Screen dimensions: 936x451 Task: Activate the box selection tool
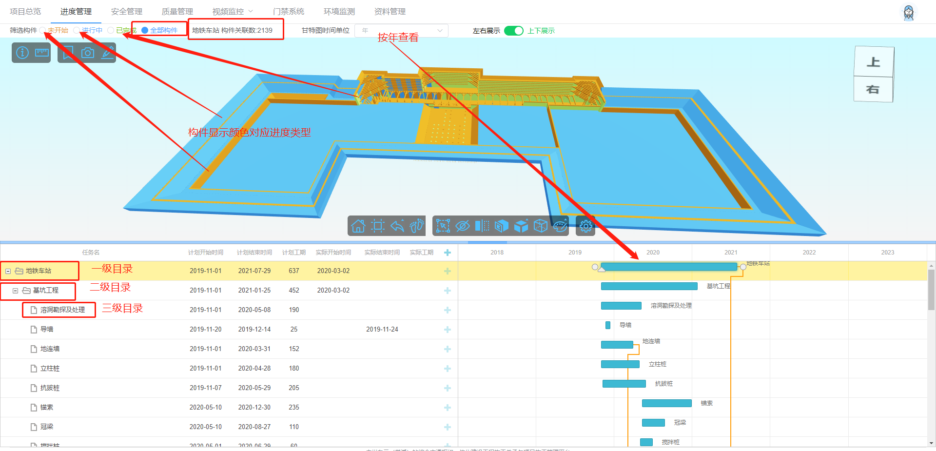[x=443, y=226]
